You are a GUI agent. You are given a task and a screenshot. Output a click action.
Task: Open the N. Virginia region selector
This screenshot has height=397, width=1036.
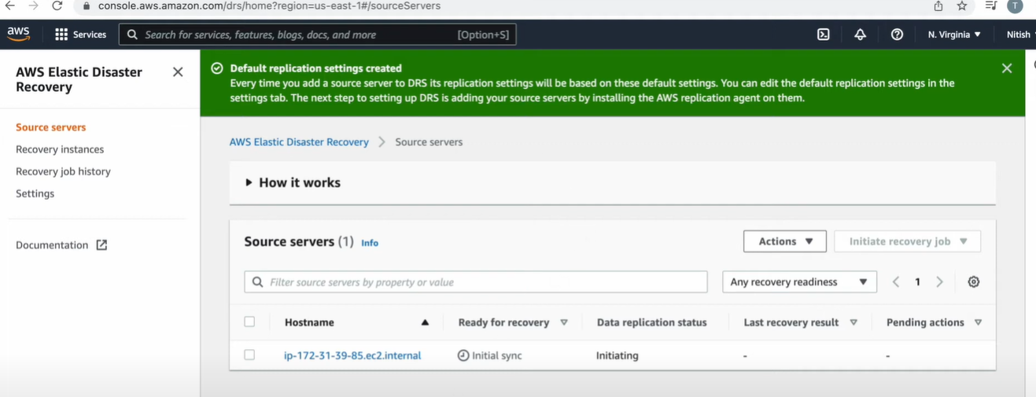point(954,35)
